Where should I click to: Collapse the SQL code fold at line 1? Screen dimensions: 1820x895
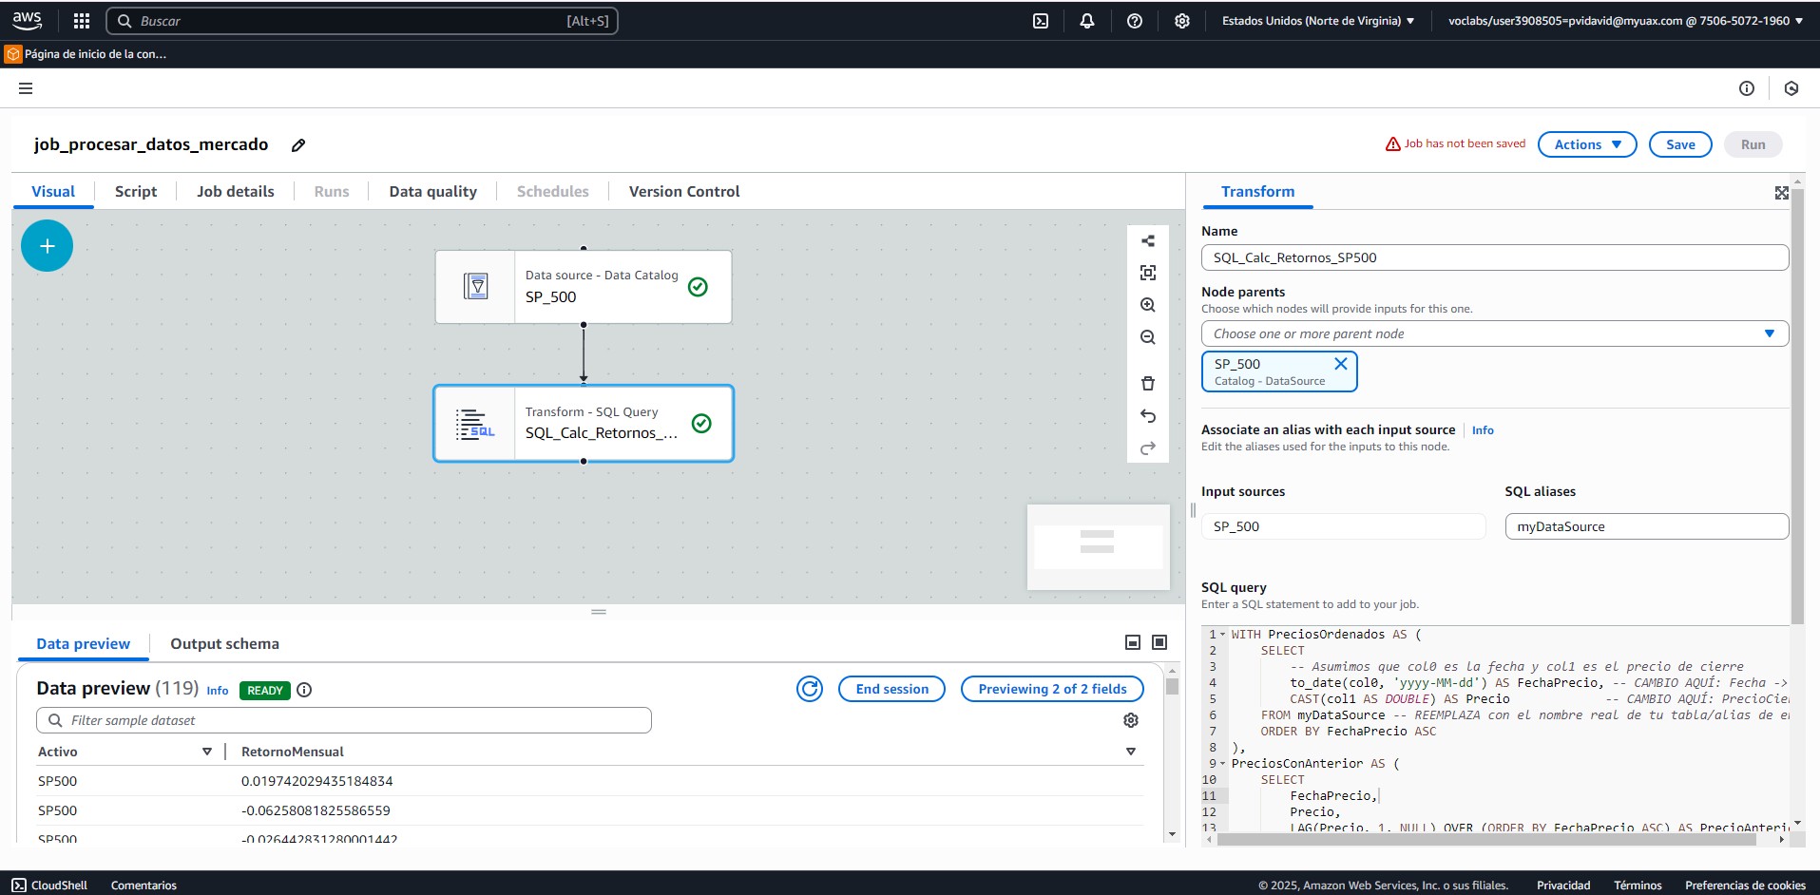[1223, 635]
